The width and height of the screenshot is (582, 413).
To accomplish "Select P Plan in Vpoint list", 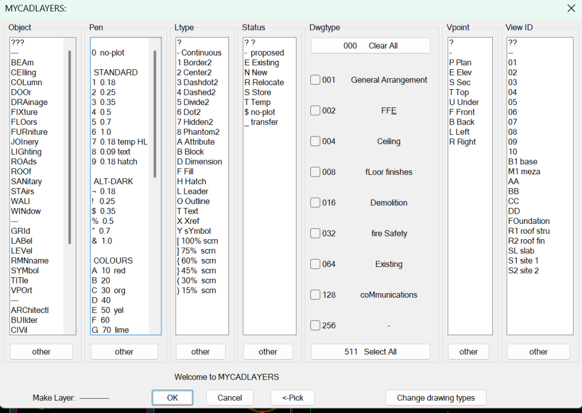I will tap(460, 62).
